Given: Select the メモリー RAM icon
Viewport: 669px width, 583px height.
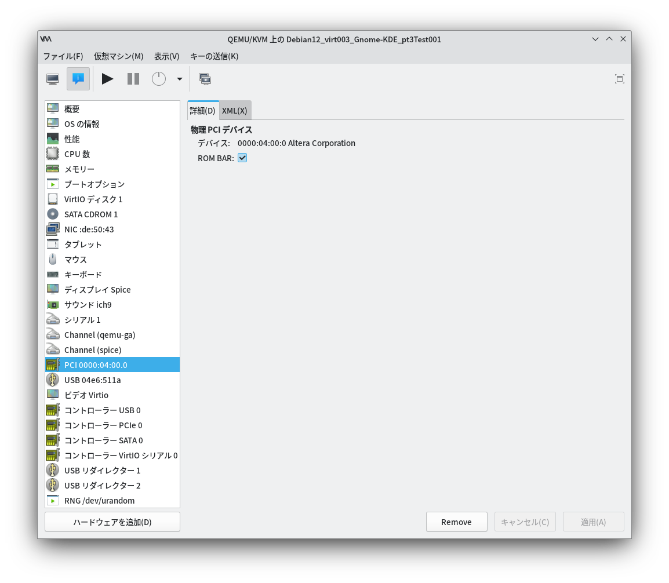Looking at the screenshot, I should pos(53,169).
